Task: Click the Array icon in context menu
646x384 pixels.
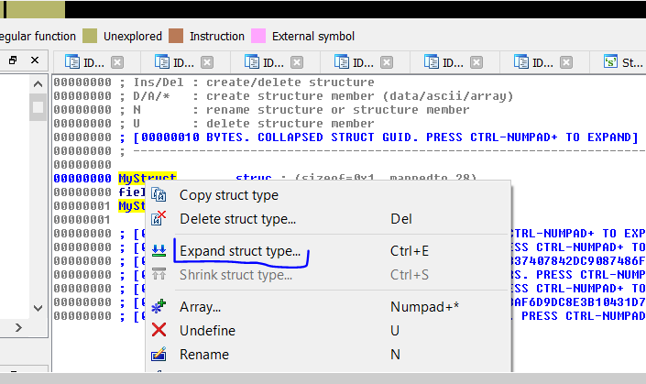Action: (159, 307)
